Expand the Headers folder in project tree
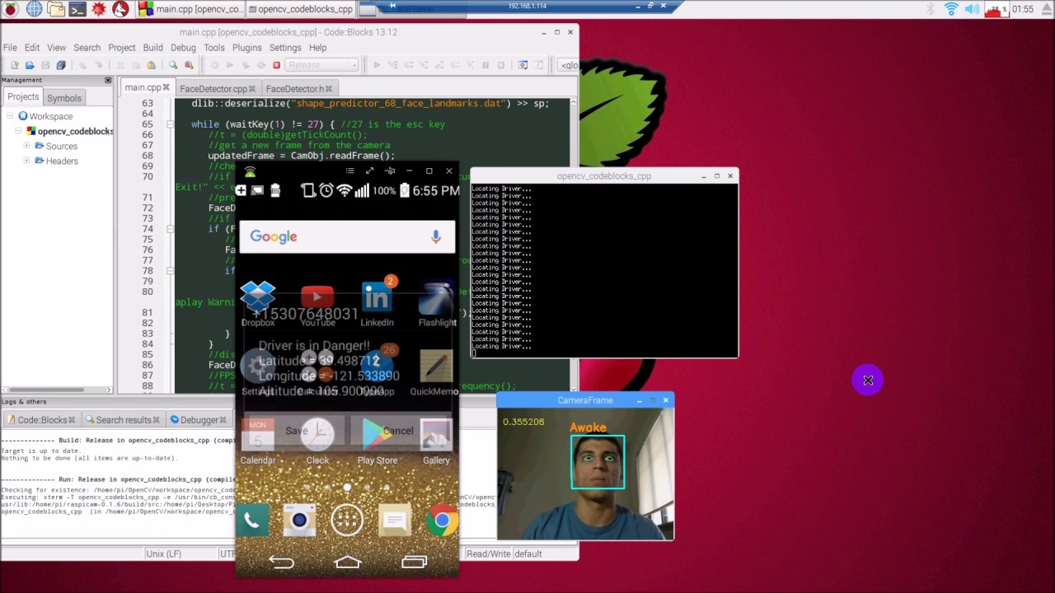The height and width of the screenshot is (593, 1055). [26, 161]
